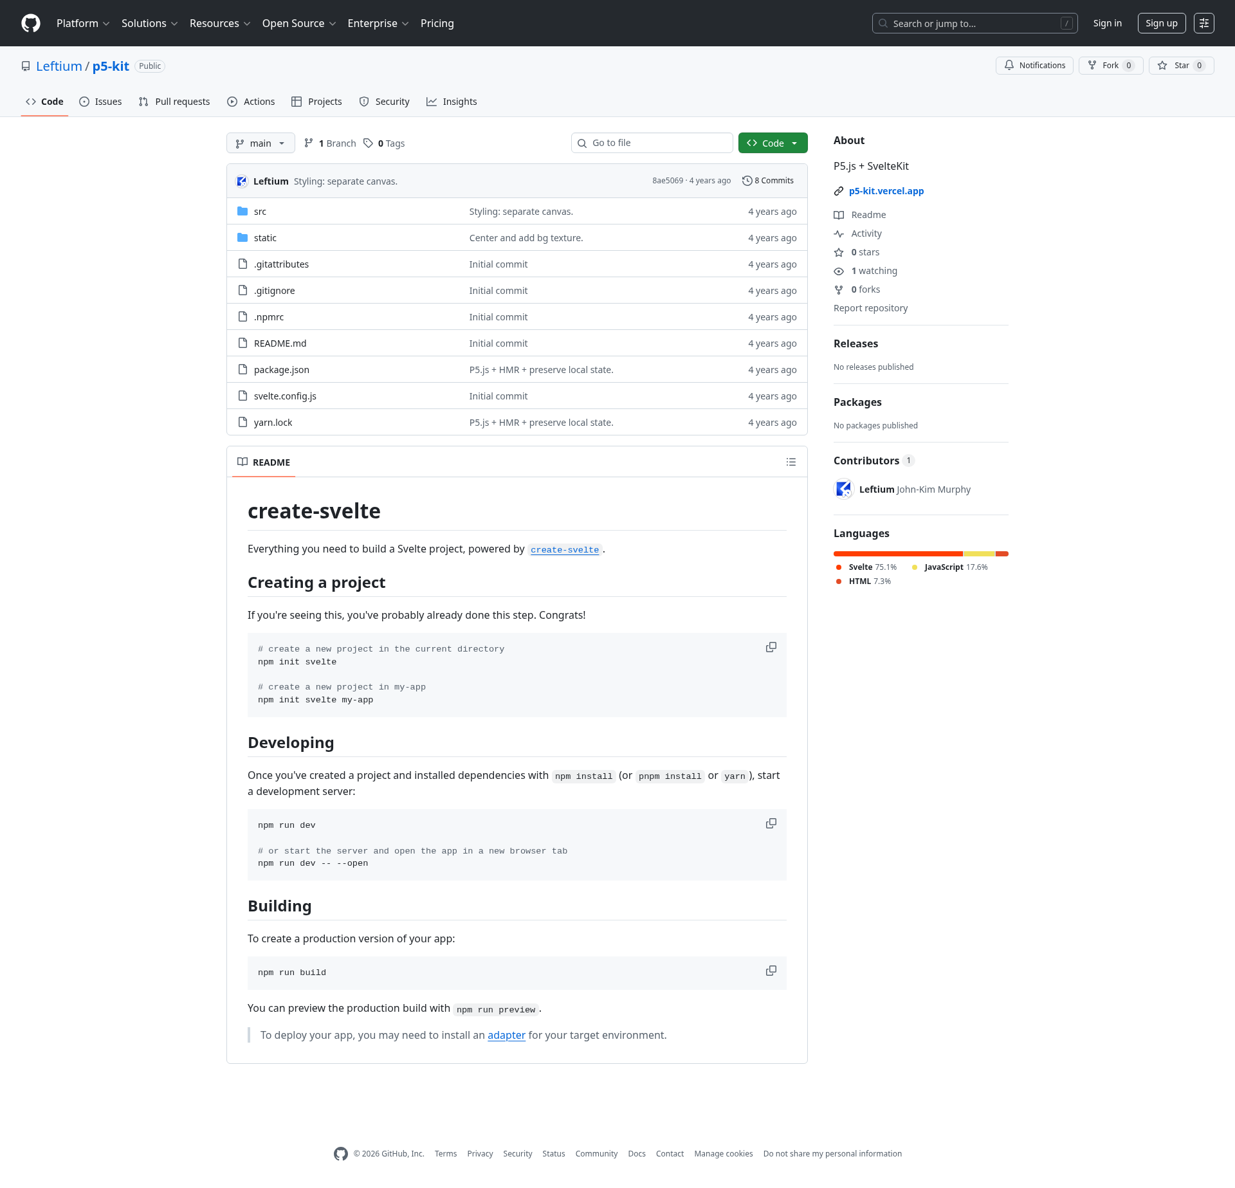The image size is (1235, 1188).
Task: Click the Svelte segment of language bar
Action: pyautogui.click(x=898, y=554)
